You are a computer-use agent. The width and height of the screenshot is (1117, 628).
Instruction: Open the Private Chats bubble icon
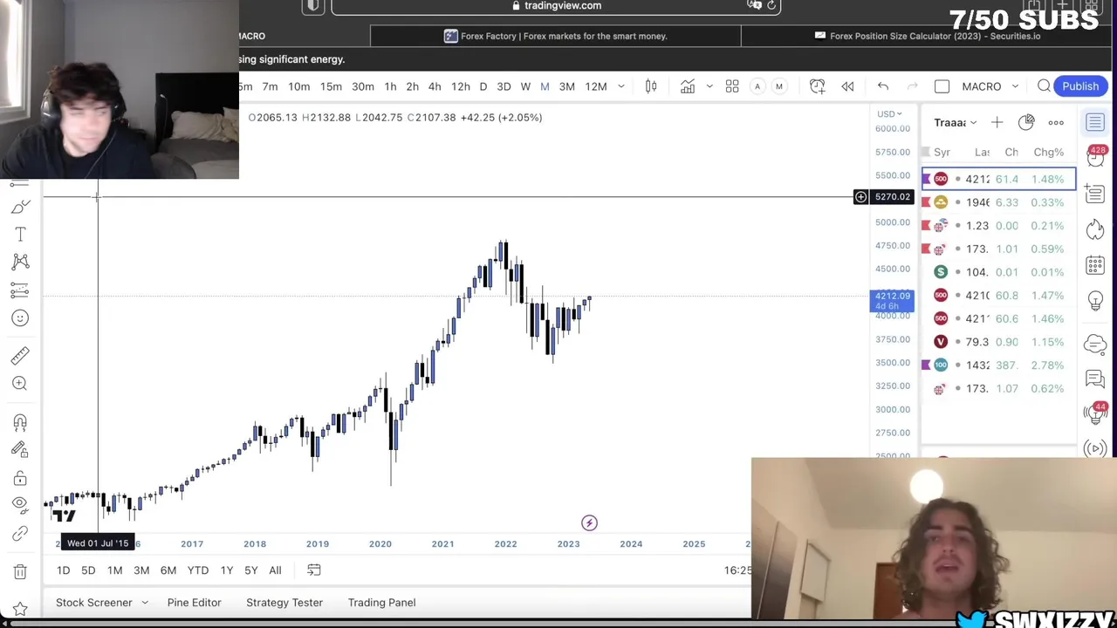(x=1095, y=379)
